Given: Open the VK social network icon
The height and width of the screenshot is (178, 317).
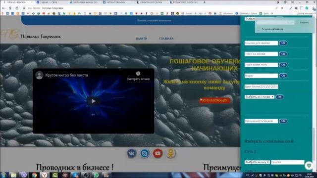Looking at the screenshot, I should point(132,154).
